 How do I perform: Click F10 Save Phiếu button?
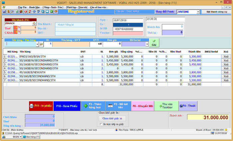[x=67, y=106]
